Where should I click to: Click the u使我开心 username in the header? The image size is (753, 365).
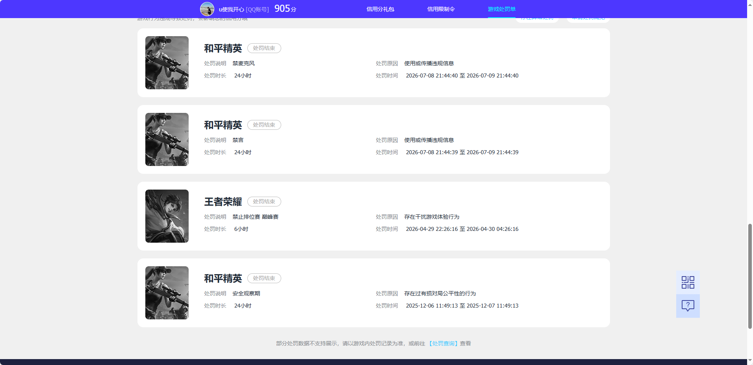tap(232, 9)
